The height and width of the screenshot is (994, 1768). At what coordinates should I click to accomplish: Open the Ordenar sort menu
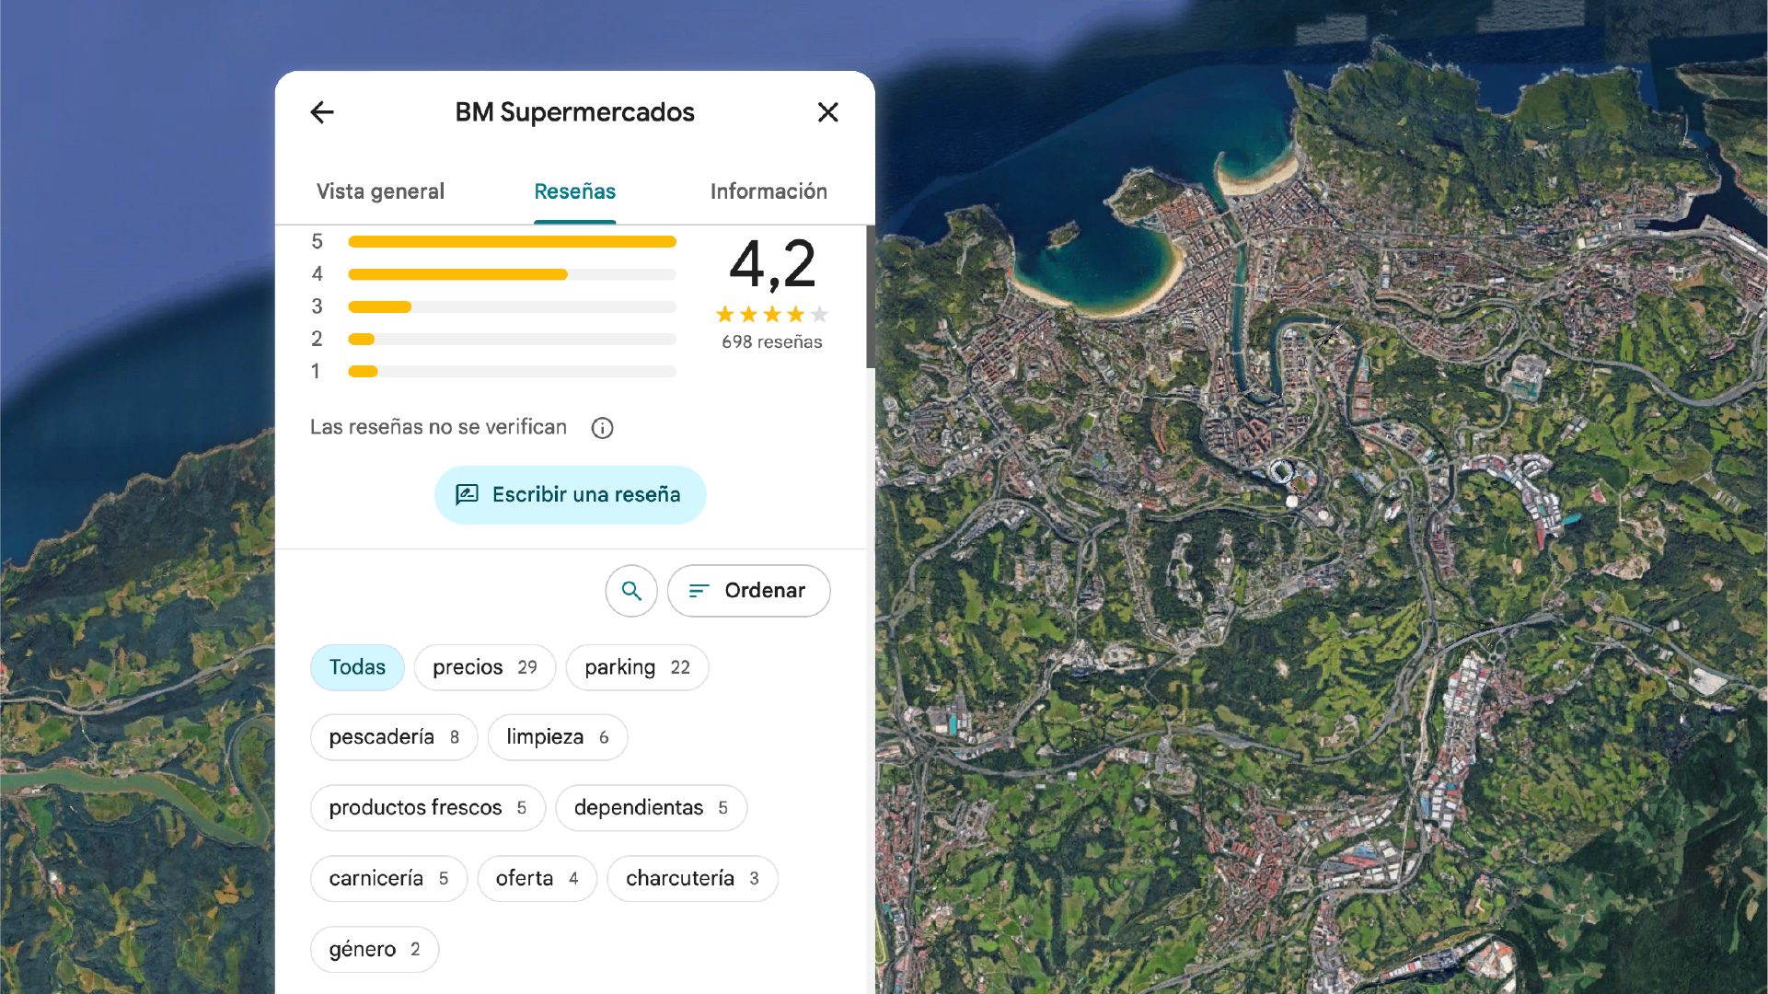click(749, 591)
